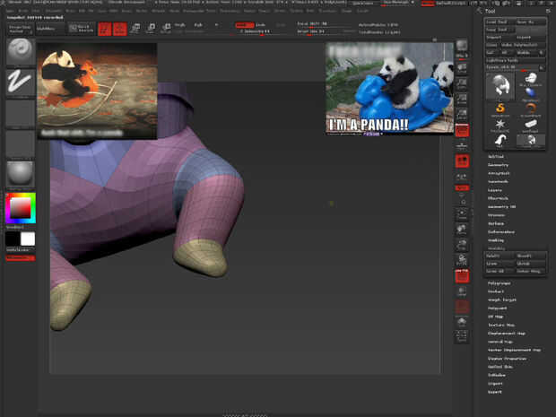Select the orange ring tool thumbnail
Image resolution: width=556 pixels, height=417 pixels.
[531, 109]
